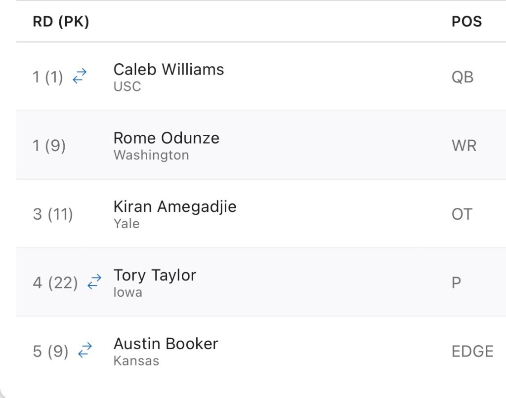The height and width of the screenshot is (398, 506).
Task: Select Kiran Amegadjie's name
Action: [x=175, y=206]
